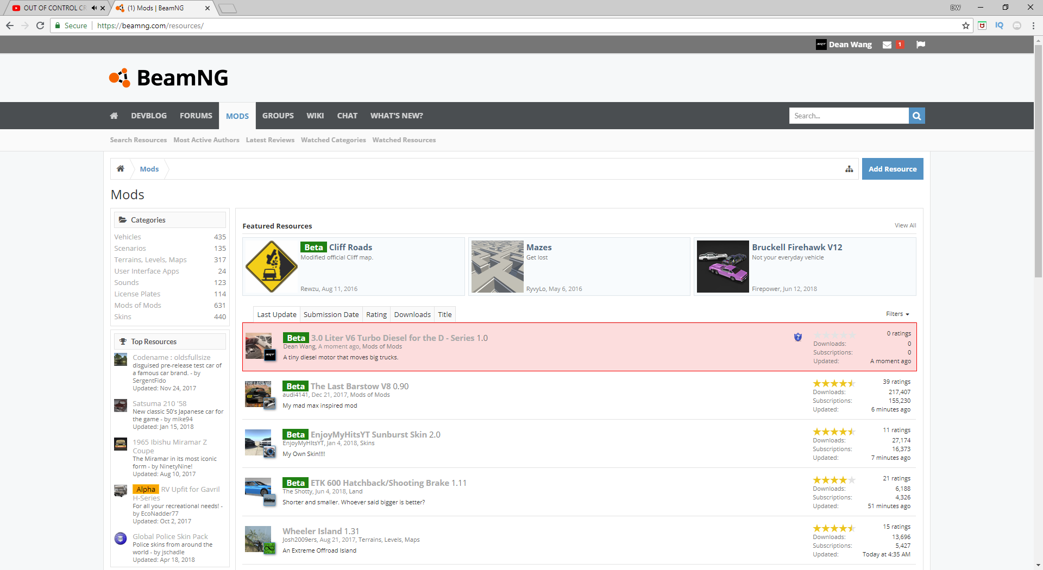
Task: Open Watched Resources link
Action: click(x=404, y=140)
